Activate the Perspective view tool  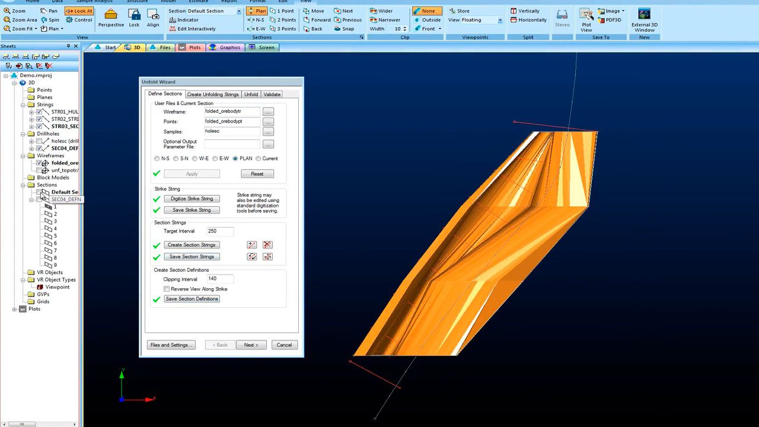111,18
